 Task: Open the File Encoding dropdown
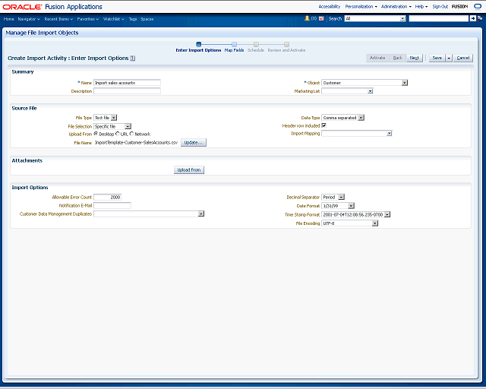point(374,223)
